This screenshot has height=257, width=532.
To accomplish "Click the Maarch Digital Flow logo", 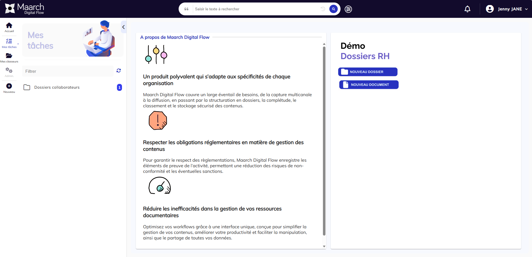I will pos(25,9).
